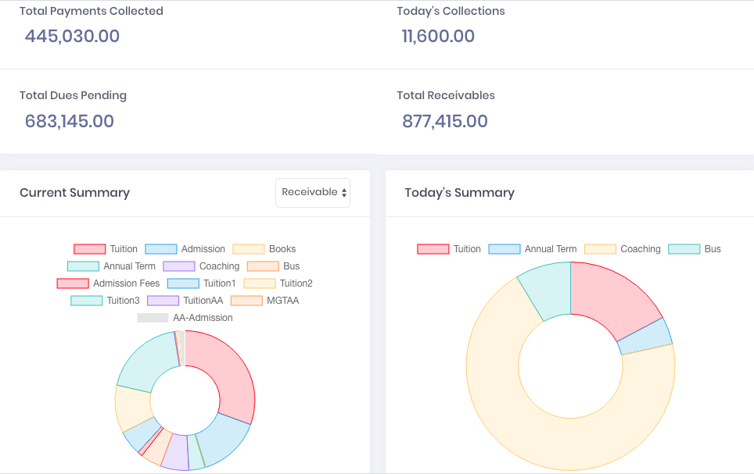Click the Total Payments Collected label

point(92,11)
